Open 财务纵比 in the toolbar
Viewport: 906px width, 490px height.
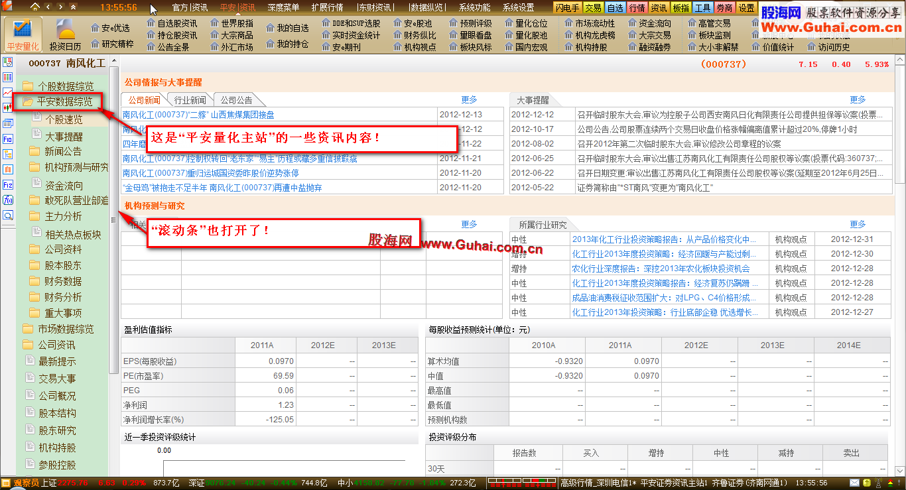click(415, 35)
